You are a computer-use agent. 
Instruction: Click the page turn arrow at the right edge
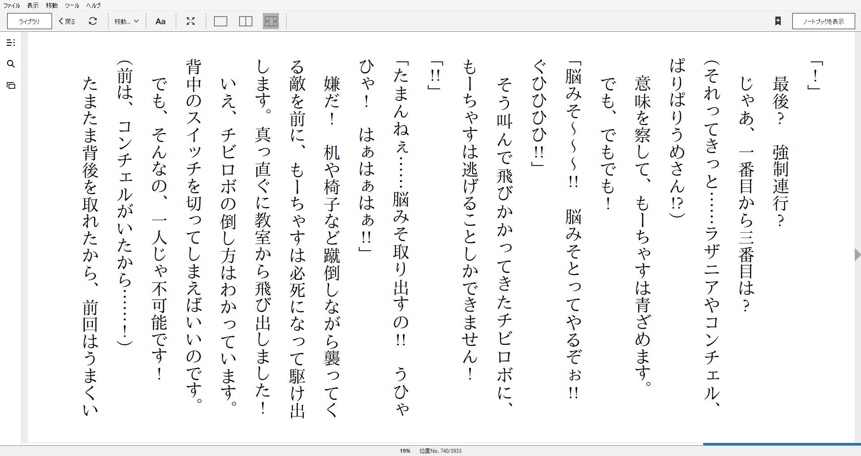pyautogui.click(x=857, y=255)
